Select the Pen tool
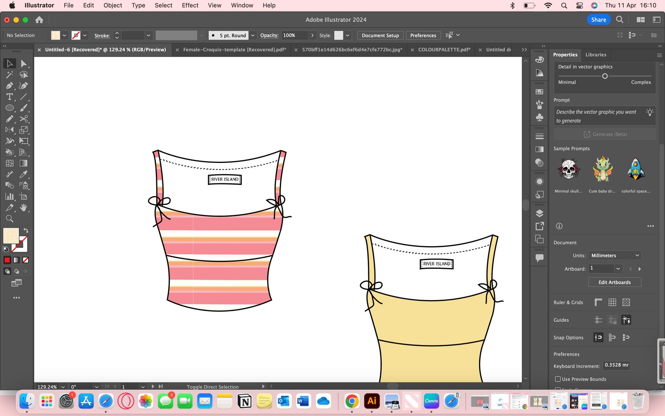Image resolution: width=665 pixels, height=416 pixels. (10, 86)
